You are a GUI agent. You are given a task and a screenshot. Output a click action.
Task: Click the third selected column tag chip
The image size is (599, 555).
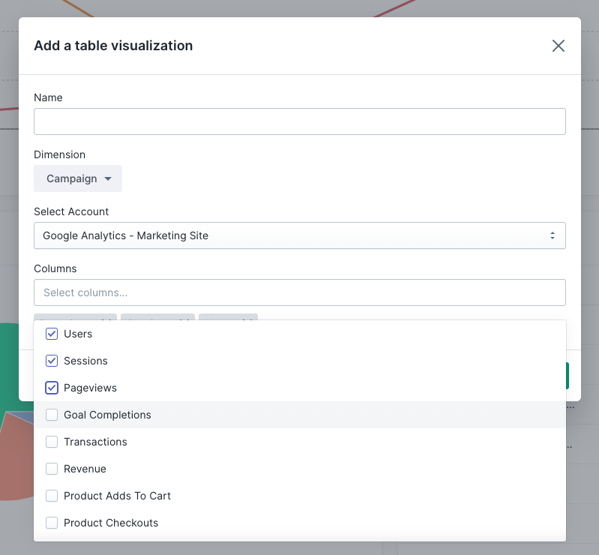tap(228, 317)
